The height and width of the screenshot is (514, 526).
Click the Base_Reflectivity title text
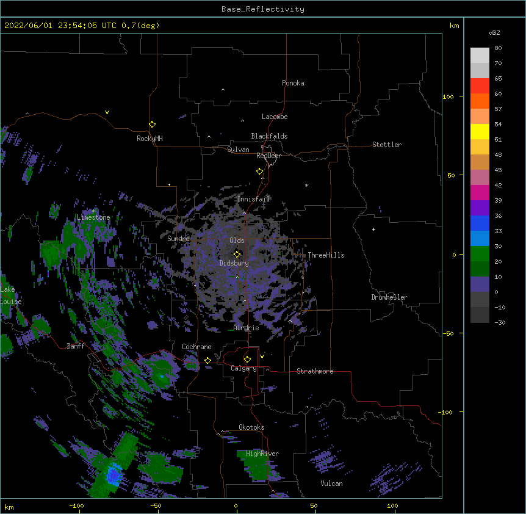pyautogui.click(x=263, y=9)
